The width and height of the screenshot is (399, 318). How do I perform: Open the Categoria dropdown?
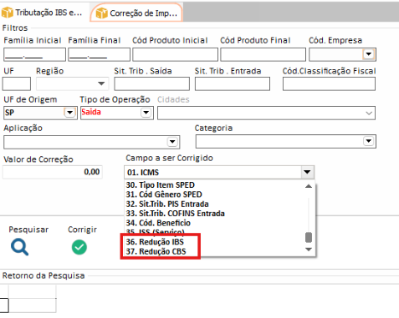point(368,141)
